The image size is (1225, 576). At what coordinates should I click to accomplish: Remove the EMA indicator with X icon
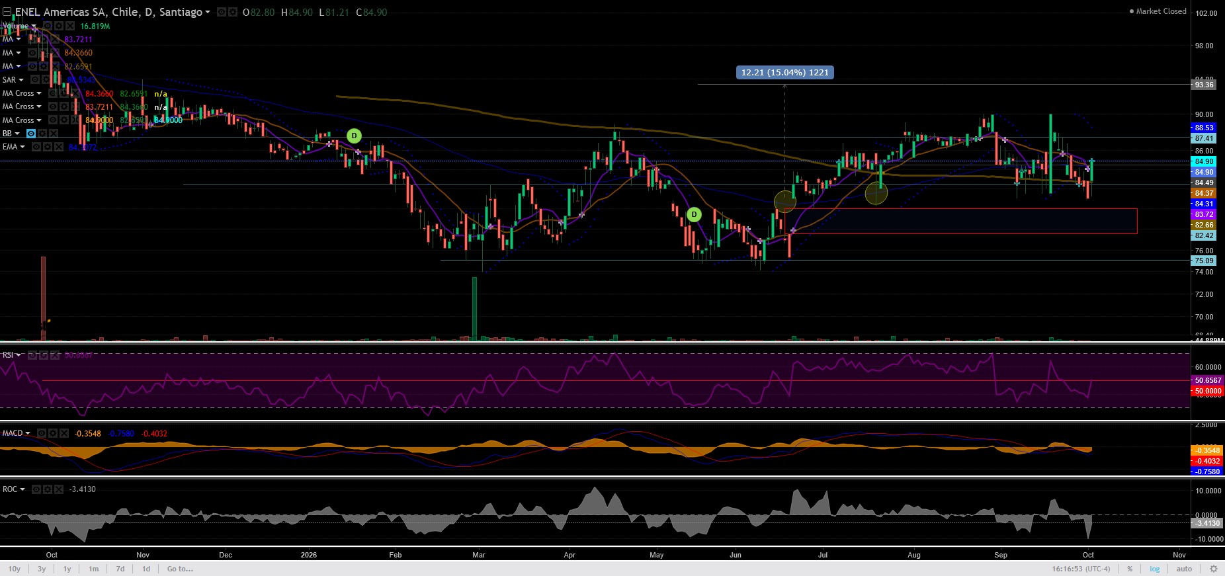pos(59,147)
